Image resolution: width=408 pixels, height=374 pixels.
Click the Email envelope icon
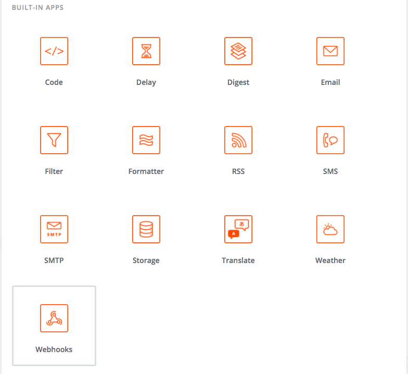pos(330,51)
